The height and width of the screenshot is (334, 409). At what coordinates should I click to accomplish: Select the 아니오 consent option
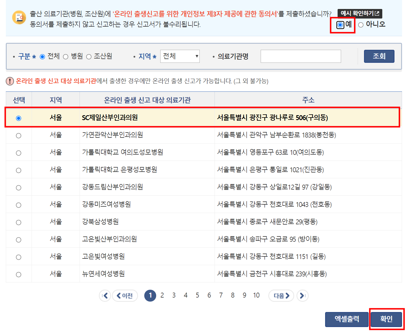pos(361,25)
